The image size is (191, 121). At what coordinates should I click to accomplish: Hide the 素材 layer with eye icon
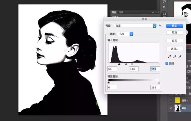click(171, 108)
